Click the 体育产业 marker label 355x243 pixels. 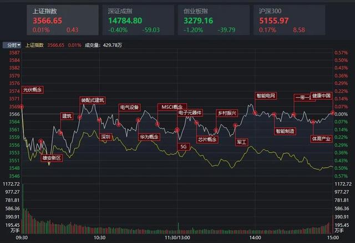(x=321, y=138)
